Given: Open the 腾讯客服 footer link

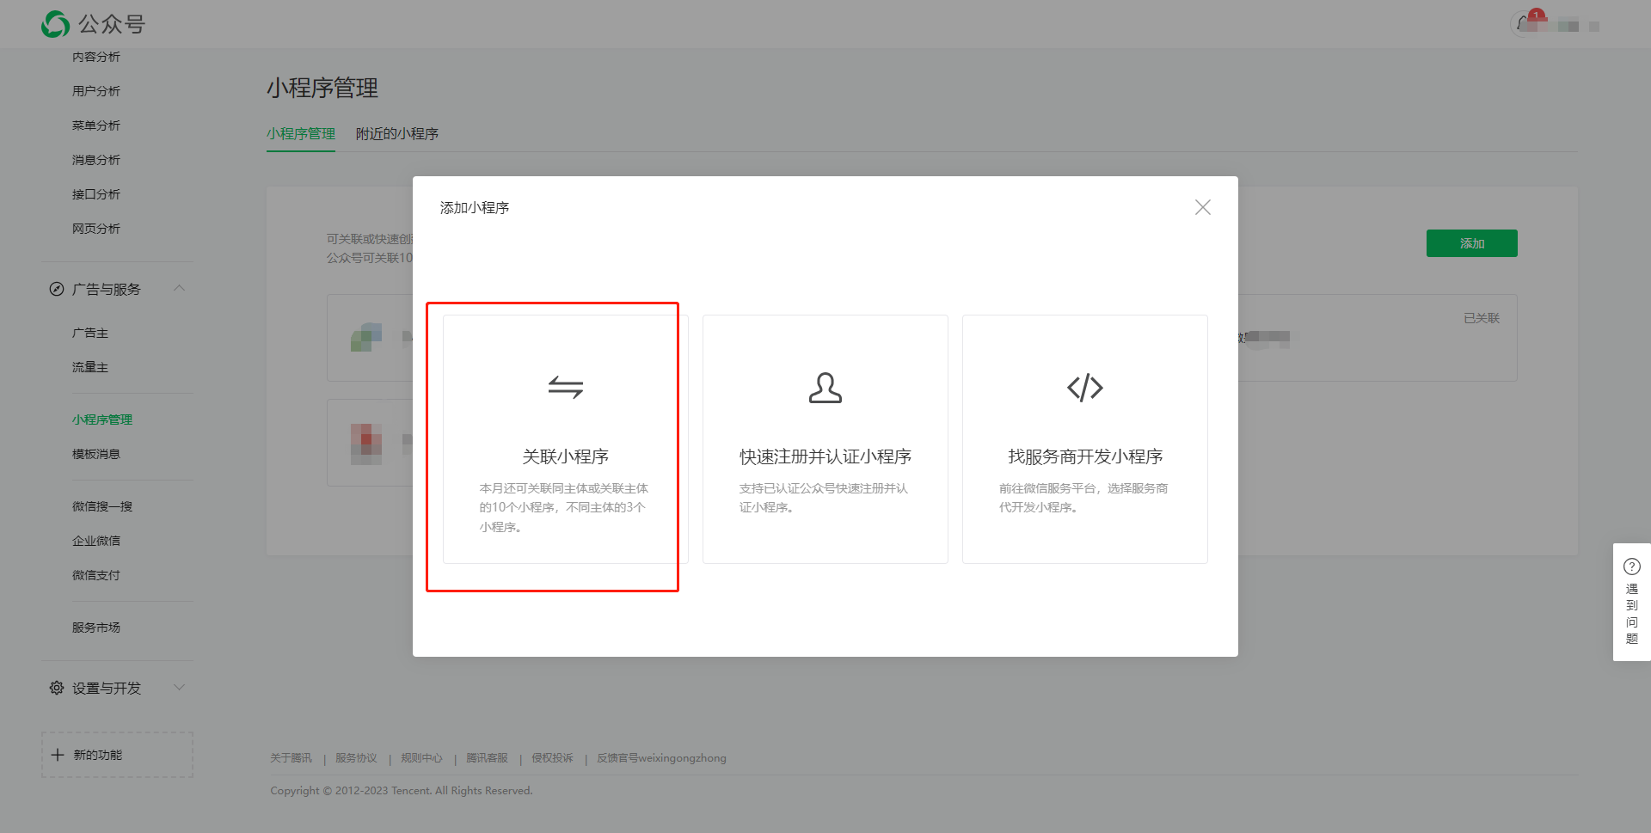Looking at the screenshot, I should [487, 758].
